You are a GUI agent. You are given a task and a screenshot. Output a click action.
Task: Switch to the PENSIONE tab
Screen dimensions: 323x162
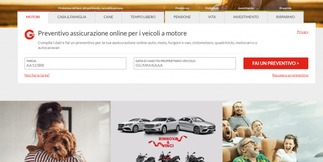[x=182, y=17]
